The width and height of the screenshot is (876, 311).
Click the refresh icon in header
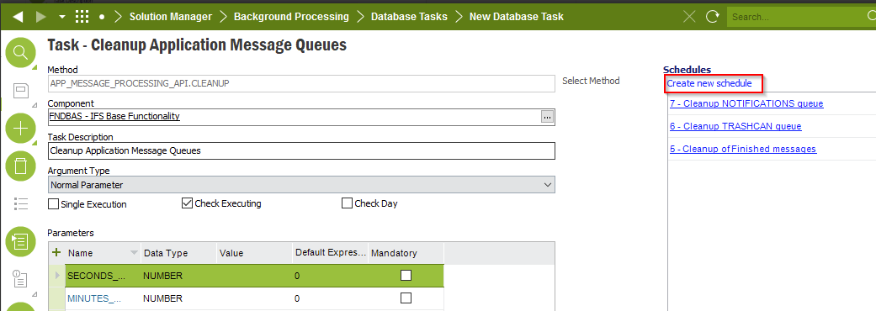(x=712, y=17)
